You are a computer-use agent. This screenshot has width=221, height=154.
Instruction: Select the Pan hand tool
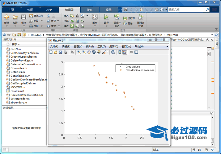point(89,52)
